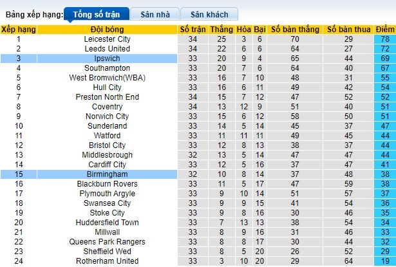This screenshot has width=396, height=267.
Task: Click the Số bàn thắng column header
Action: click(x=295, y=30)
